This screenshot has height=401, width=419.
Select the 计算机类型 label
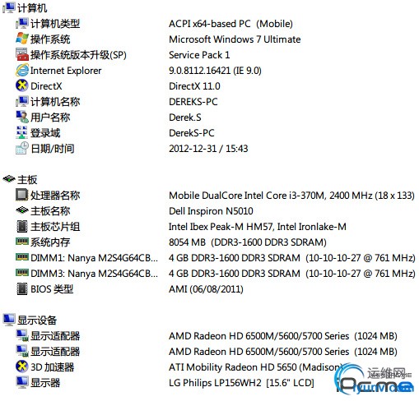coord(55,24)
